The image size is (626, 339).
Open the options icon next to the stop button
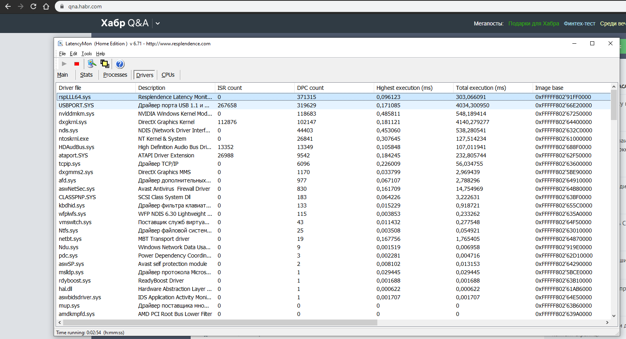[x=92, y=64]
